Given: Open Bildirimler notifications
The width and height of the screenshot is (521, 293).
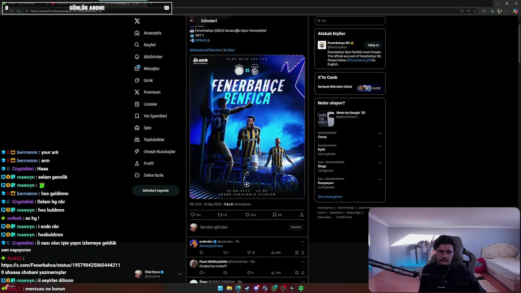Looking at the screenshot, I should [x=149, y=57].
